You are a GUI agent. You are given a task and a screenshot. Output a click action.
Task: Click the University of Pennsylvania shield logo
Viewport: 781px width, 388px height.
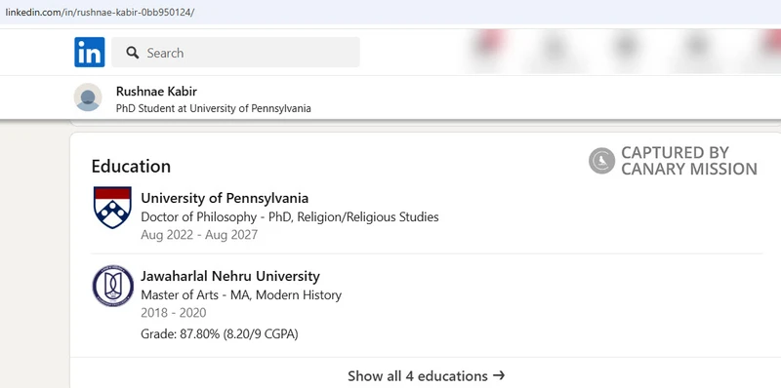[112, 207]
